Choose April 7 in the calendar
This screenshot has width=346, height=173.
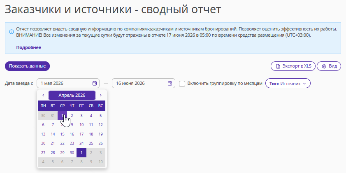[x=53, y=125]
